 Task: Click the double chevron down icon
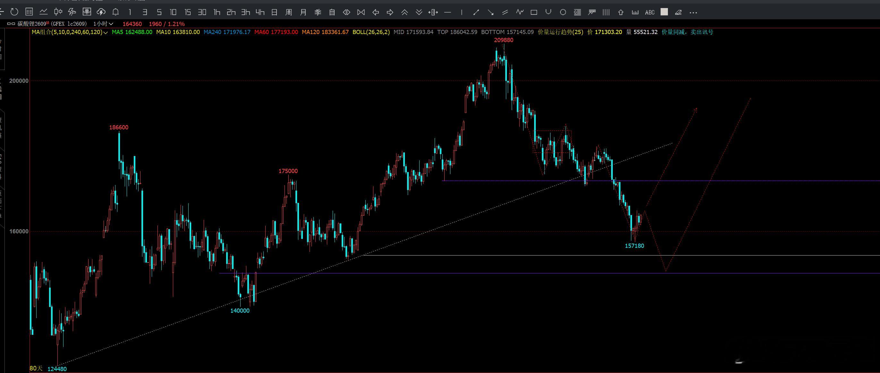[419, 12]
